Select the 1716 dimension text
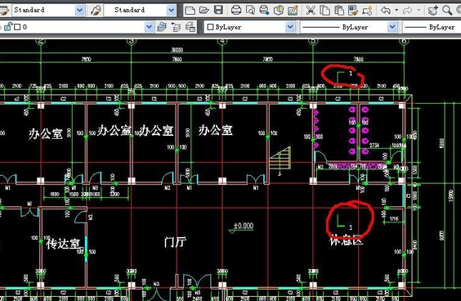Image resolution: width=461 pixels, height=301 pixels. click(394, 218)
